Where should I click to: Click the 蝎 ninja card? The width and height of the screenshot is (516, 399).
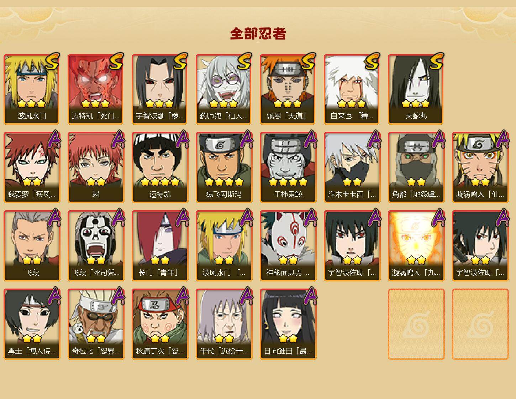[x=96, y=167]
